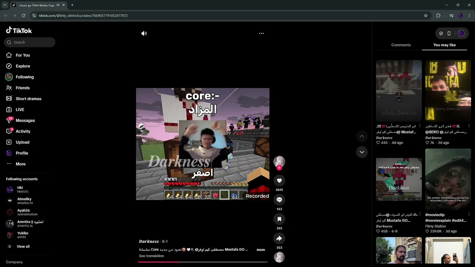This screenshot has height=267, width=475.
Task: Open the Friends page
Action: pos(23,88)
